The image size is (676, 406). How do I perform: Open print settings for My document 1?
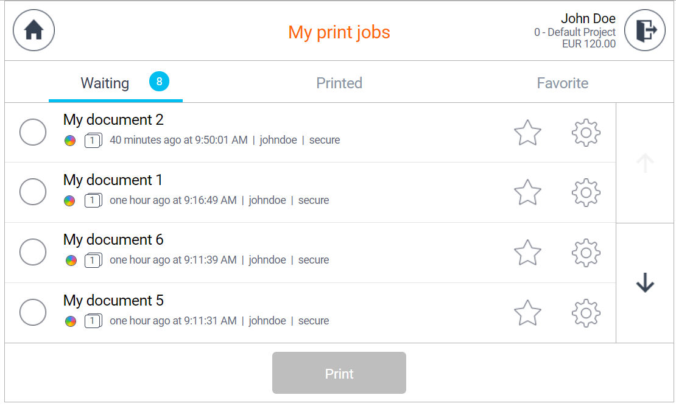pos(585,192)
